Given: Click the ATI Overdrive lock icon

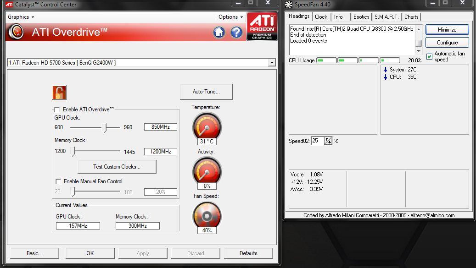Looking at the screenshot, I should tap(59, 93).
